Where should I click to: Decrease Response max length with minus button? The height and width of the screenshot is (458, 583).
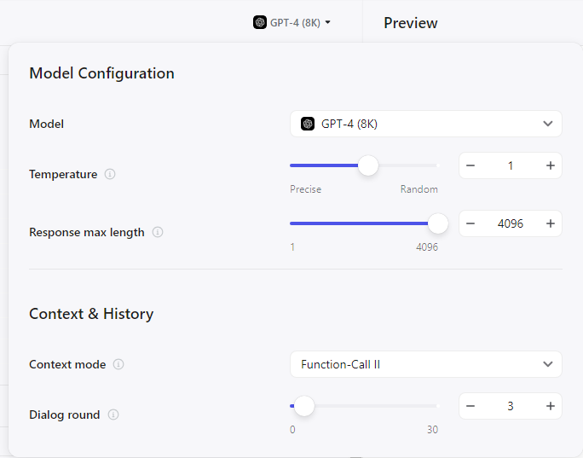pos(470,223)
